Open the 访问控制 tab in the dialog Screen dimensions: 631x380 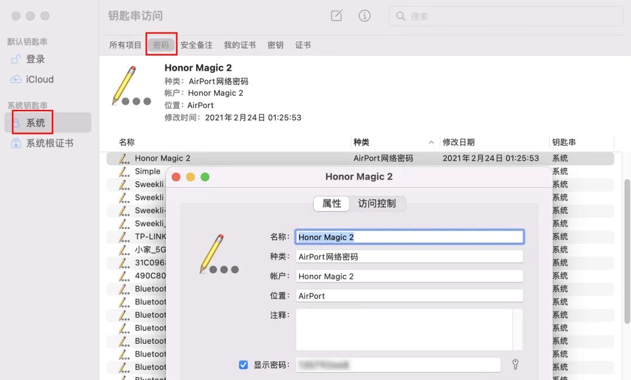pos(378,204)
